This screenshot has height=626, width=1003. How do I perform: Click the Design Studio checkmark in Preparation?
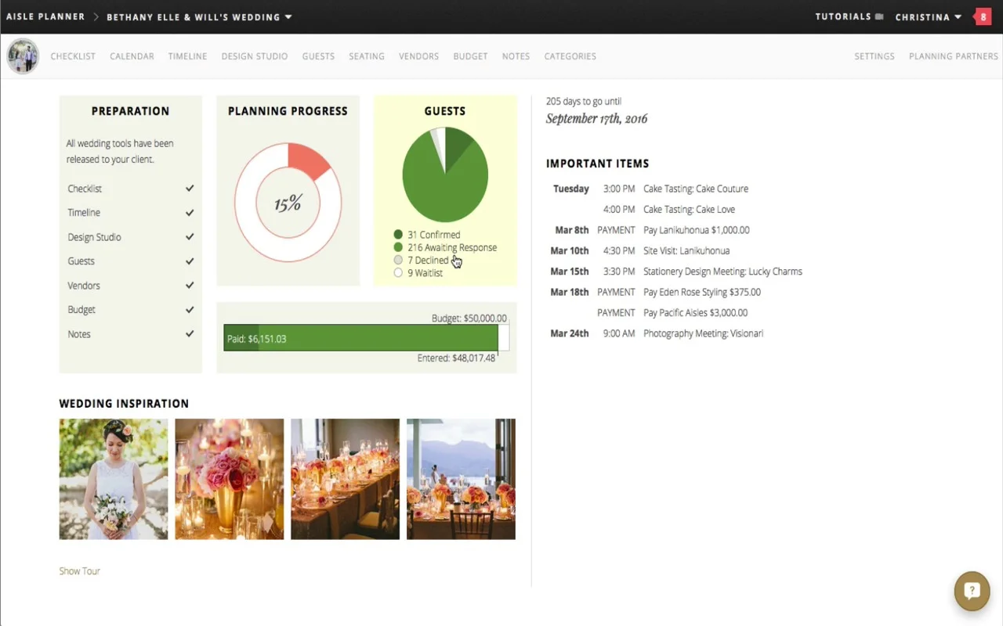(x=190, y=237)
